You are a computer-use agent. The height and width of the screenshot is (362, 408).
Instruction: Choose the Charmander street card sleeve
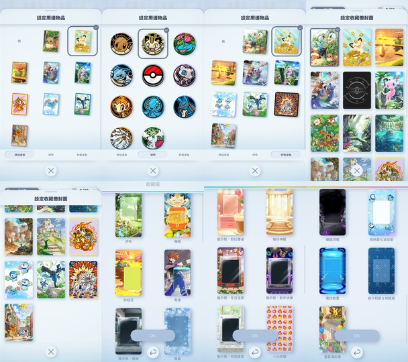[19, 135]
